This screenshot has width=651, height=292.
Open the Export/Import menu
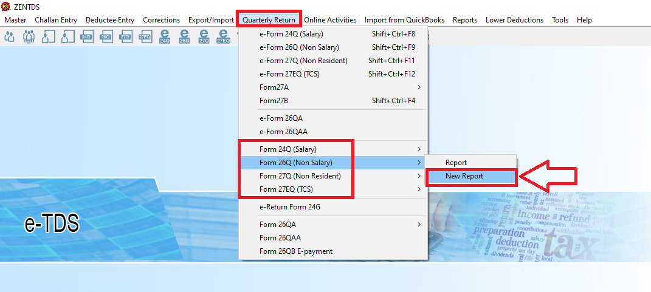coord(212,20)
